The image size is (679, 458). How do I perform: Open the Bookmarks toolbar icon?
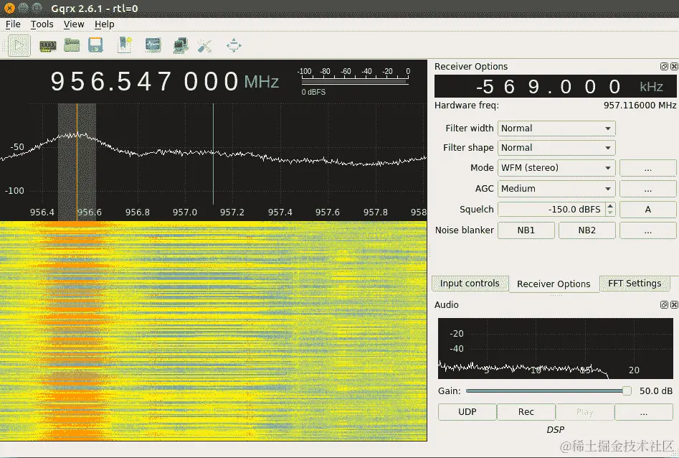(x=125, y=46)
